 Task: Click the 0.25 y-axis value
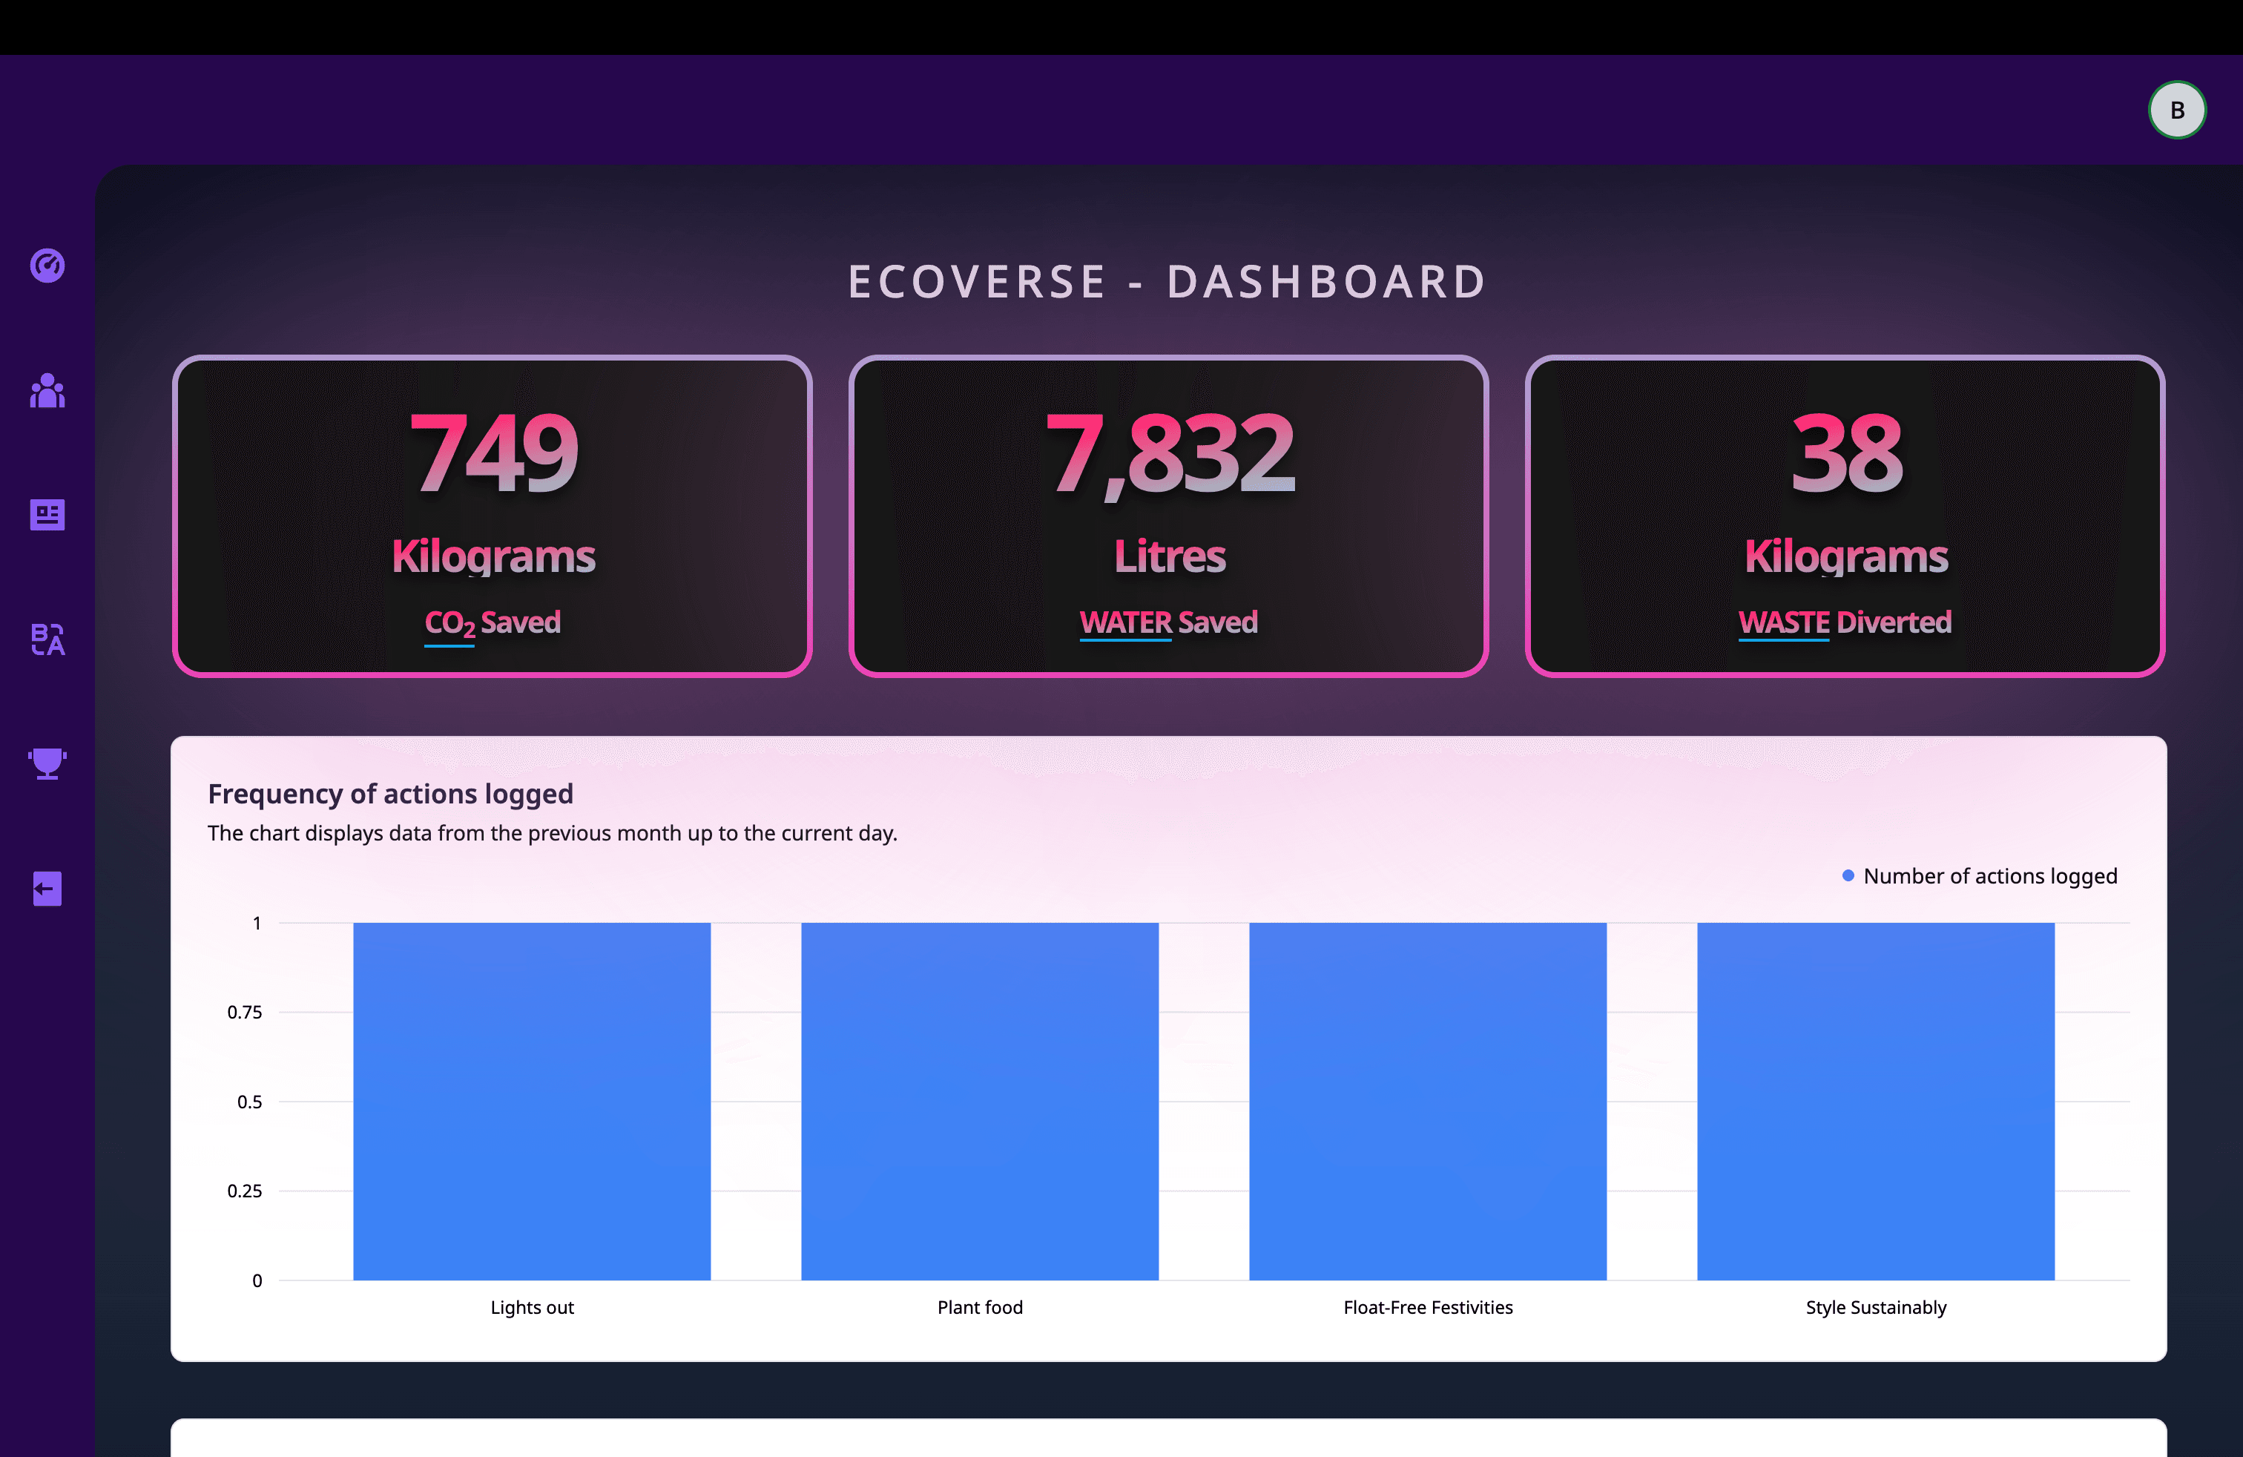[244, 1191]
